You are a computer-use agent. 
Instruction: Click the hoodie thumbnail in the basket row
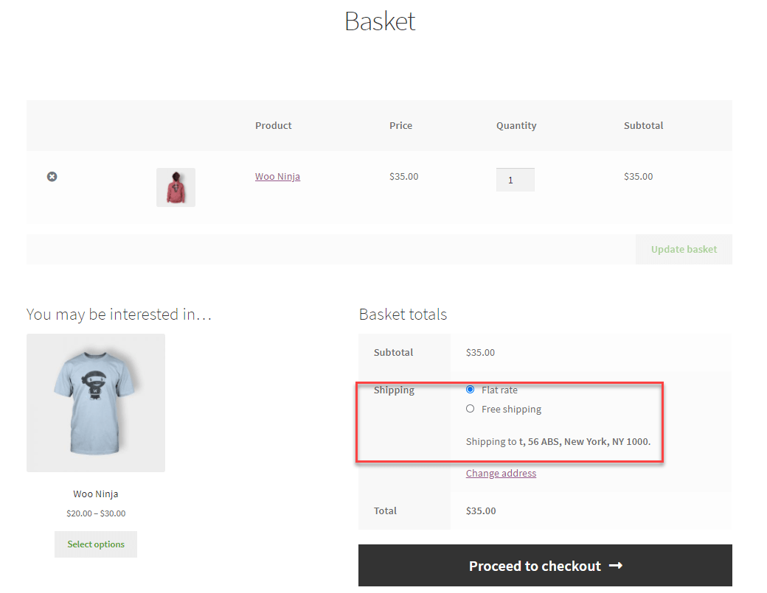[x=176, y=187]
